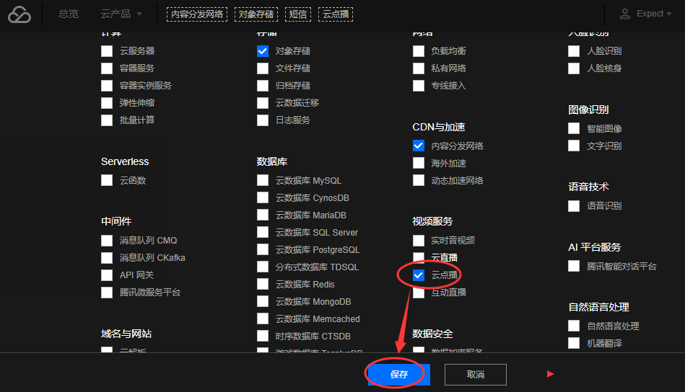Image resolution: width=685 pixels, height=392 pixels.
Task: Click the blue 保存 button
Action: (x=399, y=375)
